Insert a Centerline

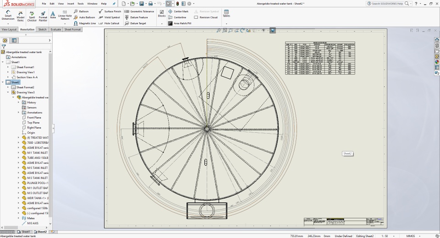(x=177, y=17)
